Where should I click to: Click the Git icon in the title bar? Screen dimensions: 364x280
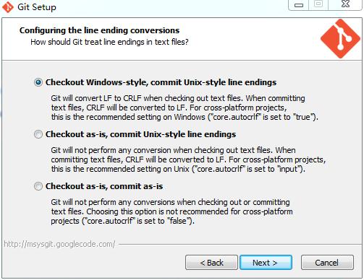[8, 6]
